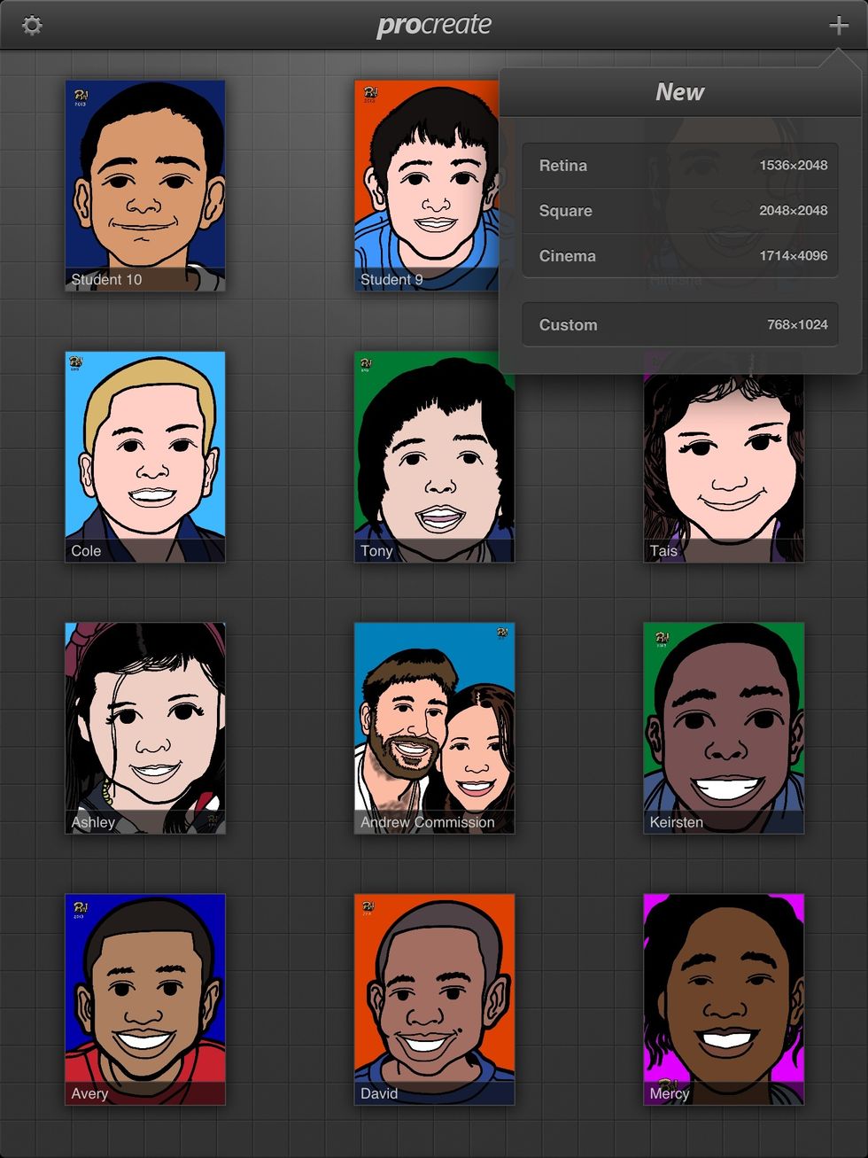Open the couple portrait artwork image
This screenshot has height=1158, width=868.
point(434,718)
